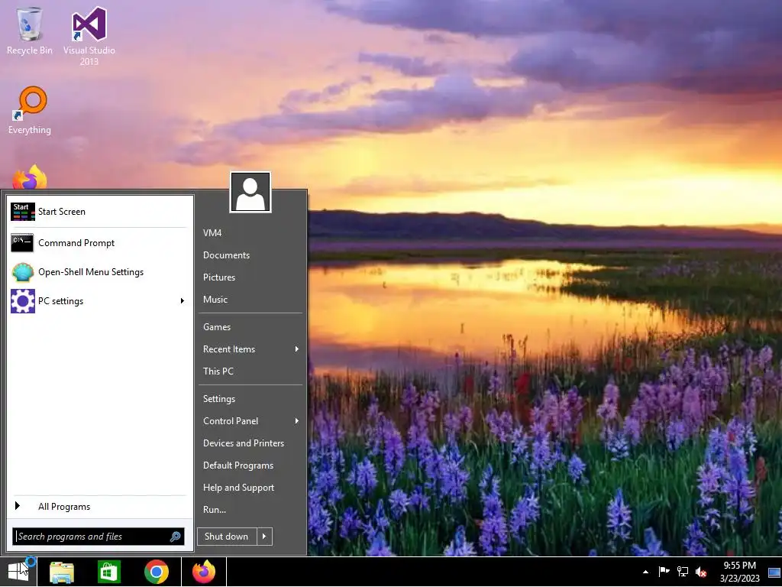
Task: Select Start Screen text label
Action: pyautogui.click(x=62, y=212)
